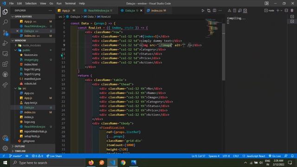Viewport: 297px width, 167px height.
Task: Switch to the index.css tab
Action: (x=157, y=11)
